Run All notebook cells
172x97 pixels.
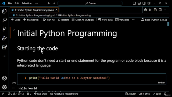tap(49, 20)
